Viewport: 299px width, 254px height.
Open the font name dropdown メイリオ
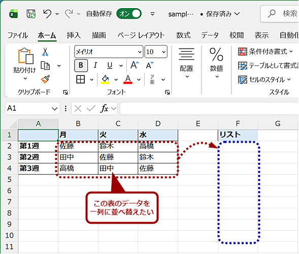click(109, 52)
